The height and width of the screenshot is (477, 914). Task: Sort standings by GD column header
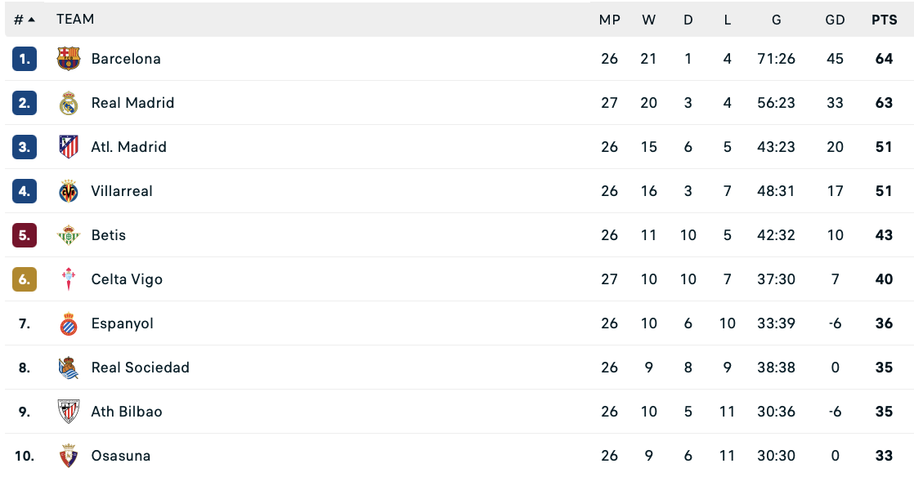pyautogui.click(x=835, y=20)
